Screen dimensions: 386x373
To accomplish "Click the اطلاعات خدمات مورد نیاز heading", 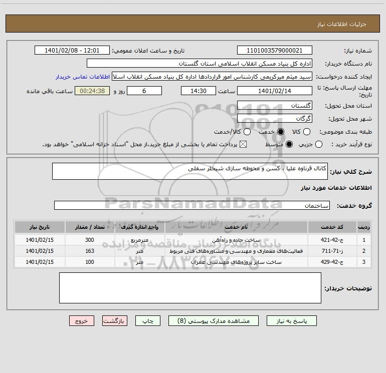I will pos(336,188).
